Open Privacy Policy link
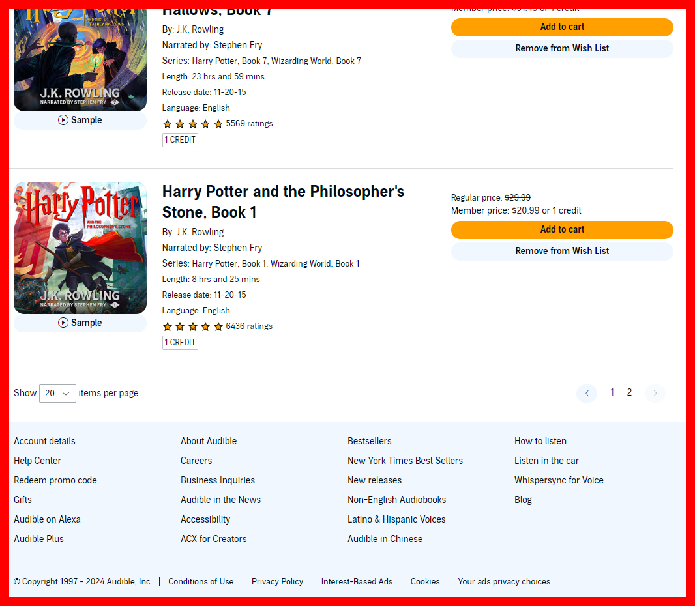This screenshot has height=606, width=695. coord(278,582)
